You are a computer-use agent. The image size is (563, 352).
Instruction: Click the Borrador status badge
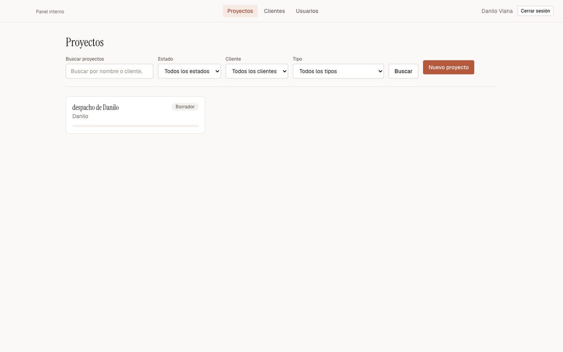[x=185, y=107]
